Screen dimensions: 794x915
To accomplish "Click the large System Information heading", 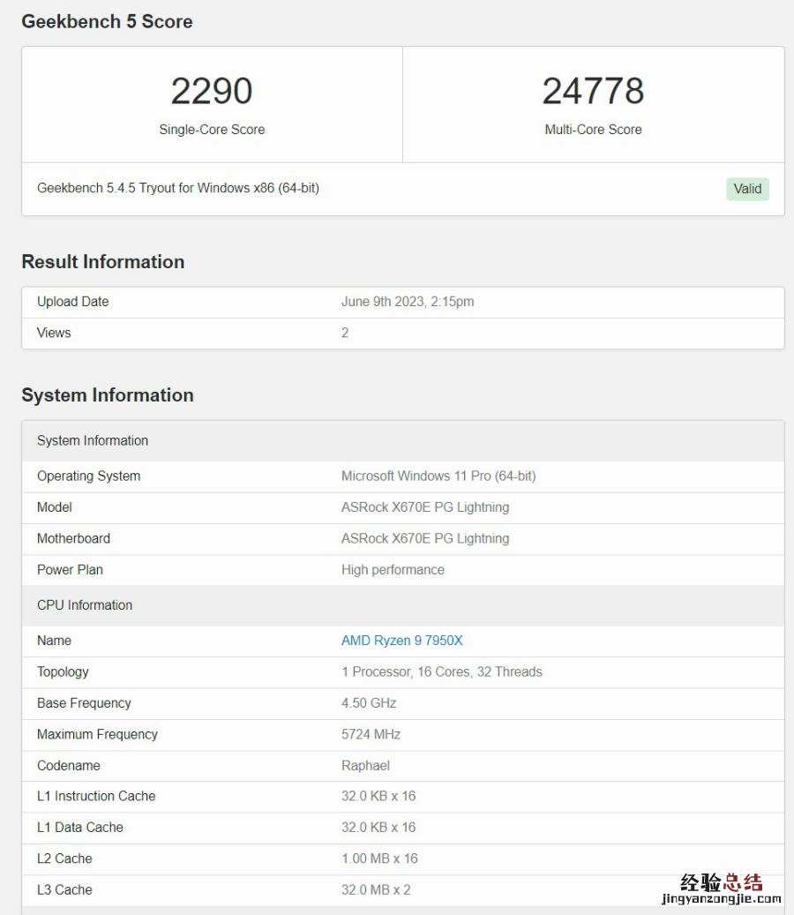I will 108,395.
